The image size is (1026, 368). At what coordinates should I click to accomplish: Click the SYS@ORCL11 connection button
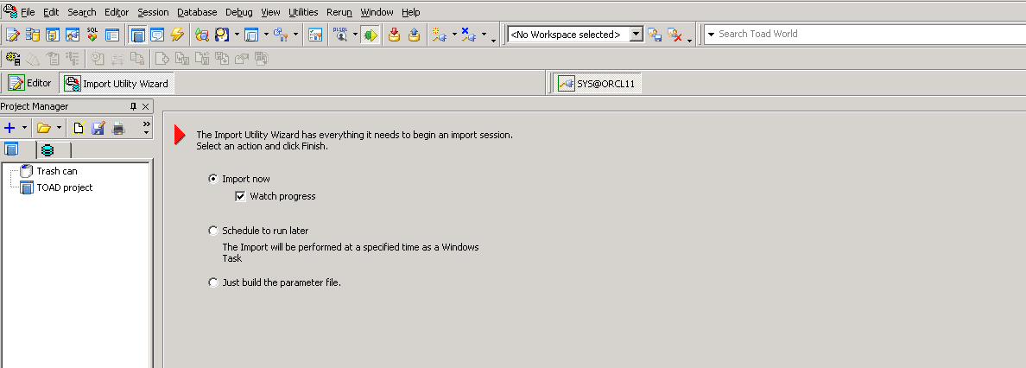coord(598,84)
